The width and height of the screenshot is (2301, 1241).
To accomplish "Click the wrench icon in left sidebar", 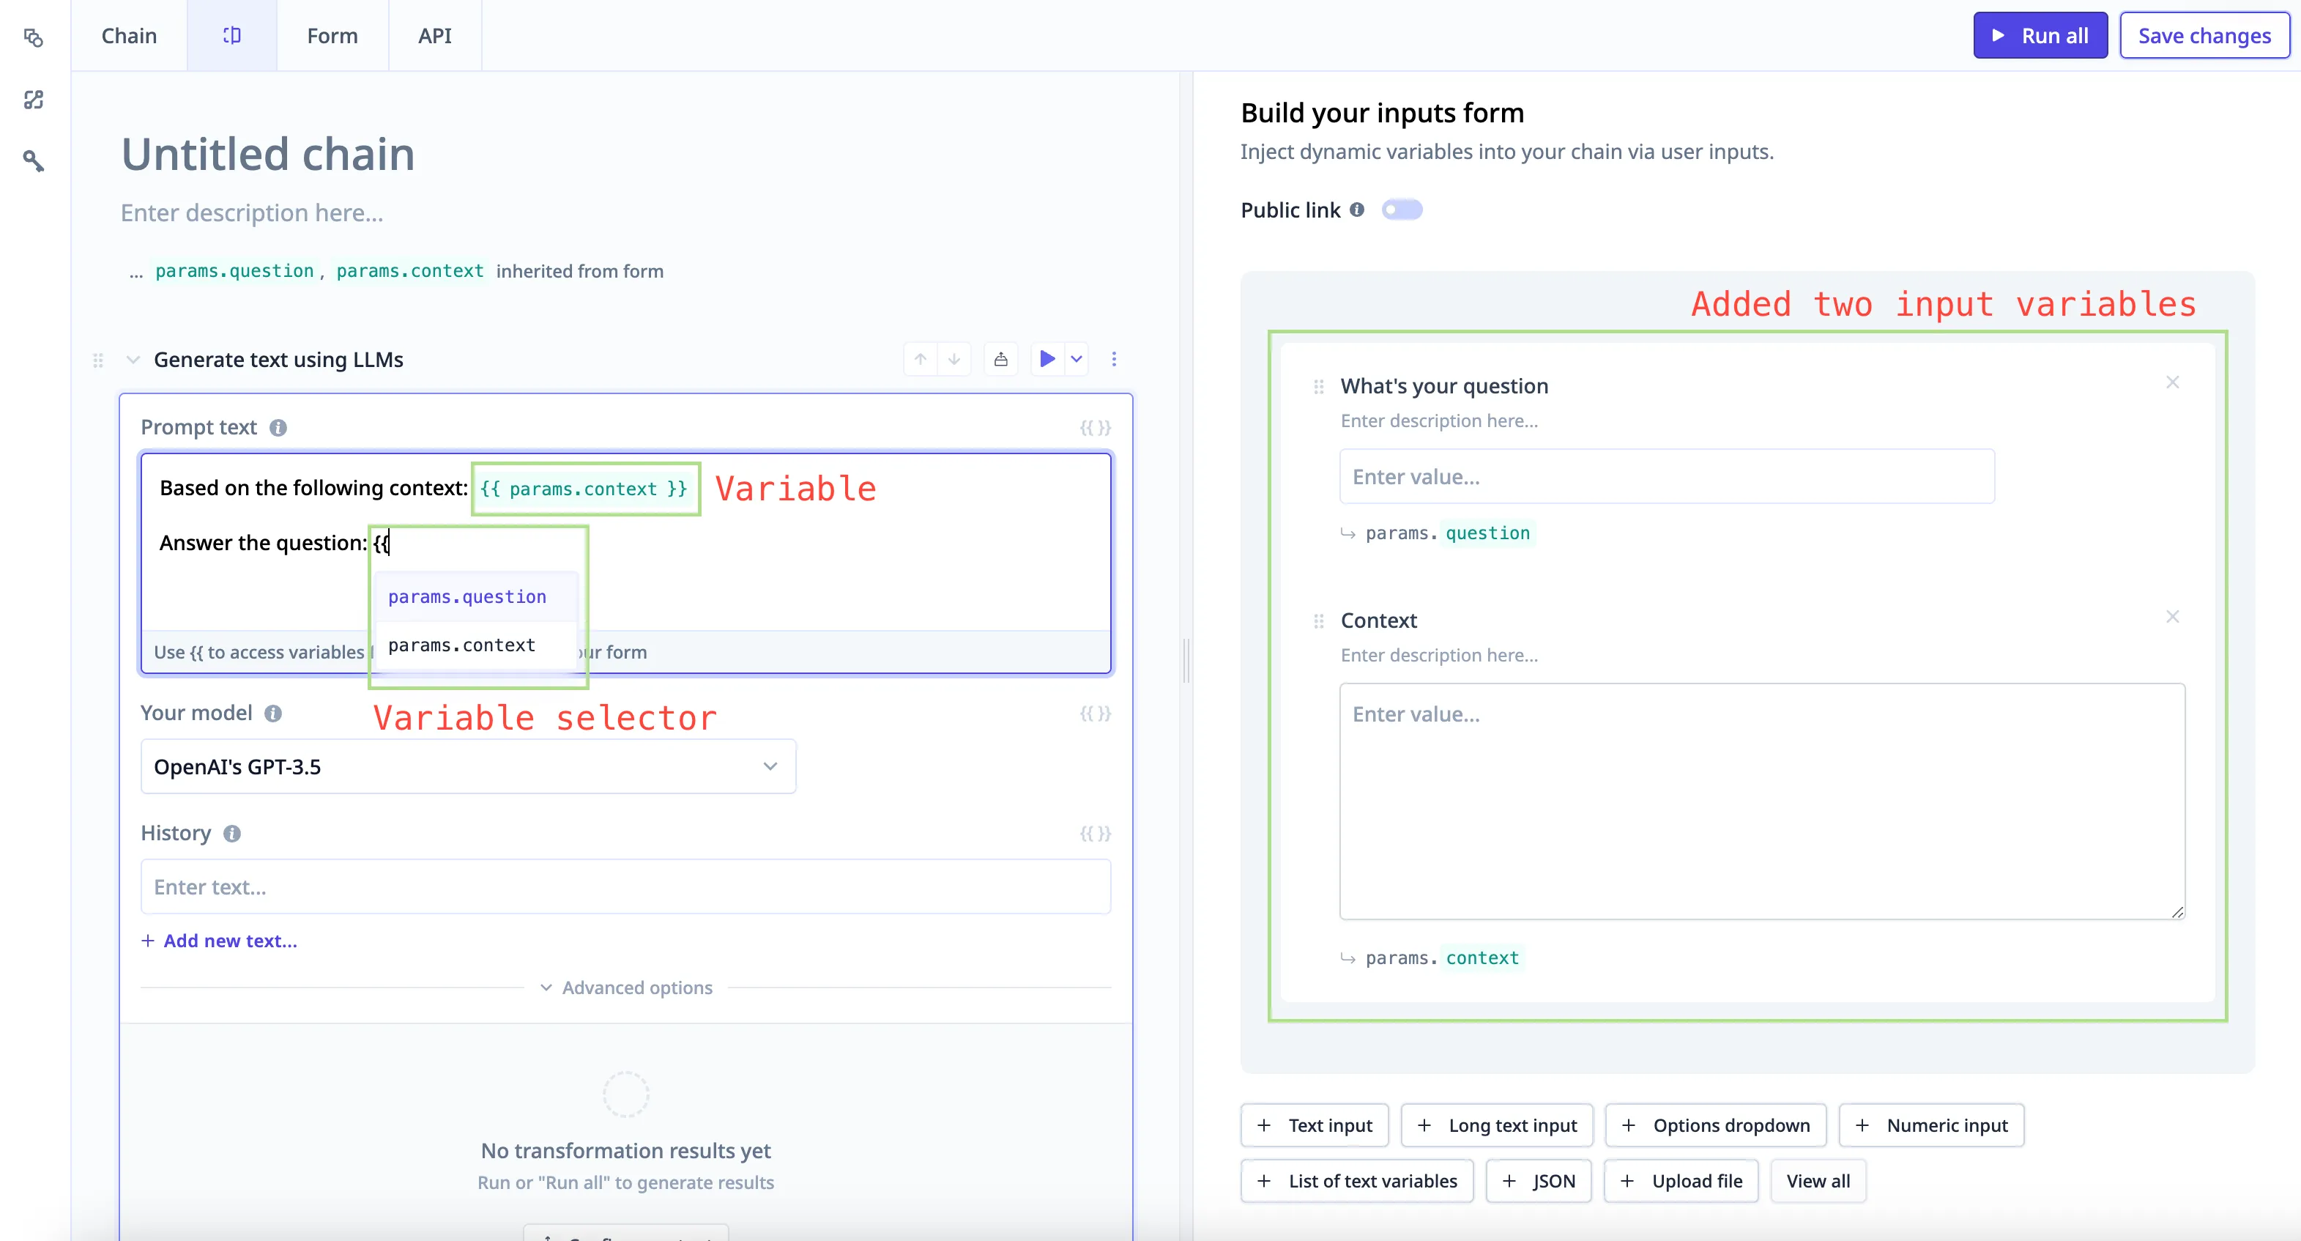I will click(x=33, y=161).
